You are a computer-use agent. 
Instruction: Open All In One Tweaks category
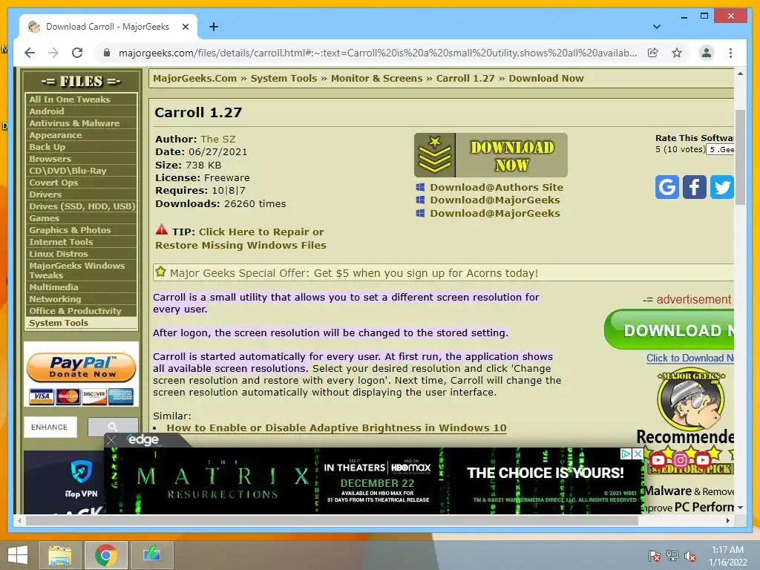[x=81, y=99]
